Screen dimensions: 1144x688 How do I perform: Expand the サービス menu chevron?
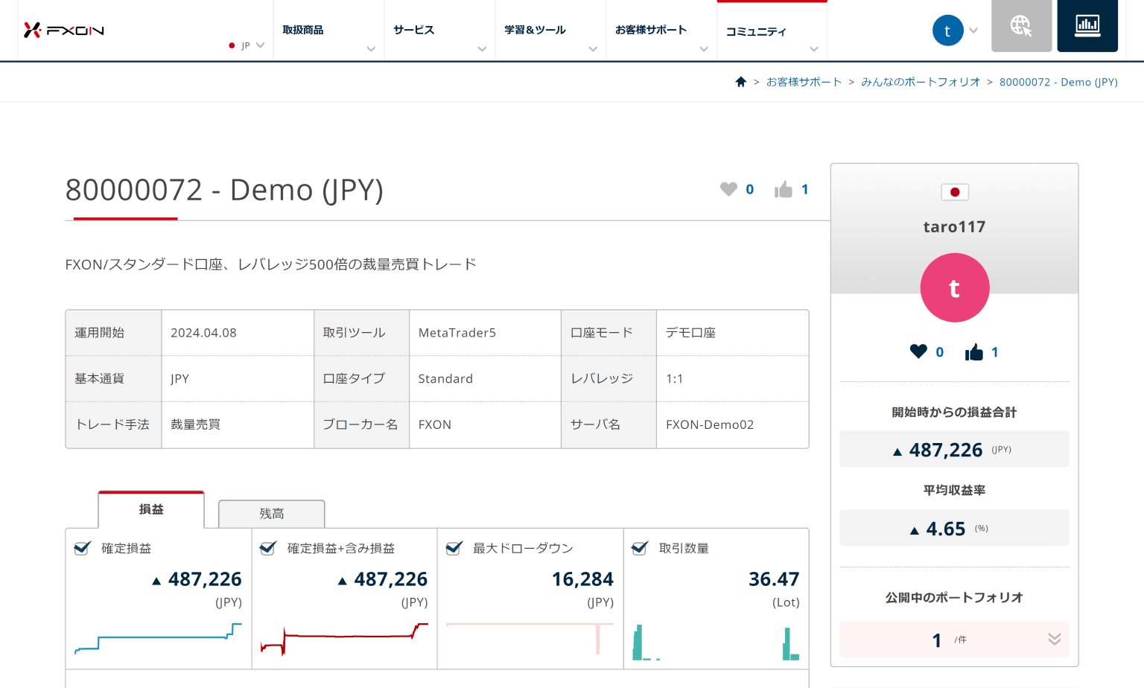482,49
